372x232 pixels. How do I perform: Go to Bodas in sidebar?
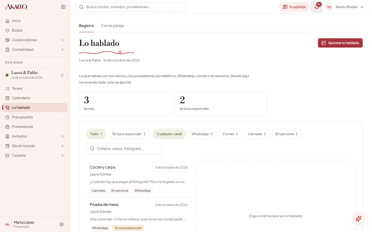coord(35,30)
